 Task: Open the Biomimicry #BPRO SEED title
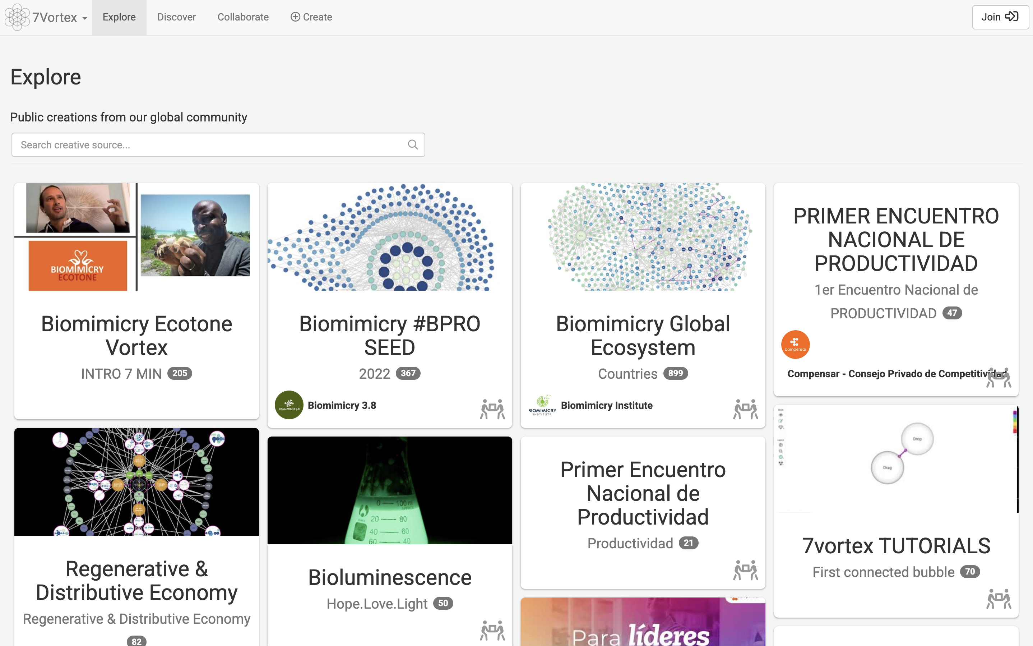click(x=390, y=335)
